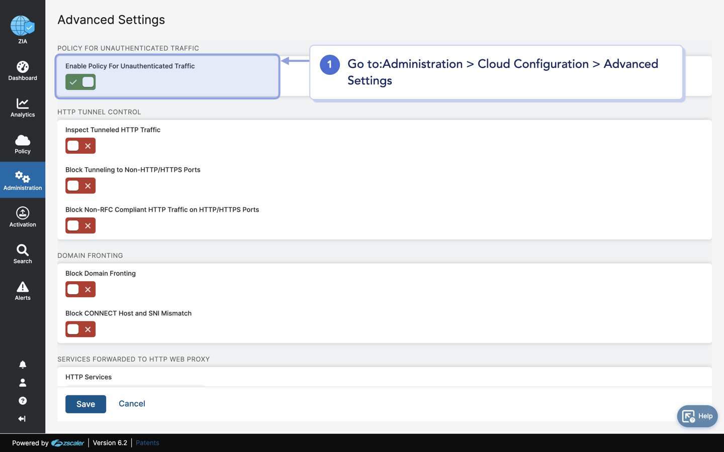Select the Administration section
The width and height of the screenshot is (724, 452).
22,180
